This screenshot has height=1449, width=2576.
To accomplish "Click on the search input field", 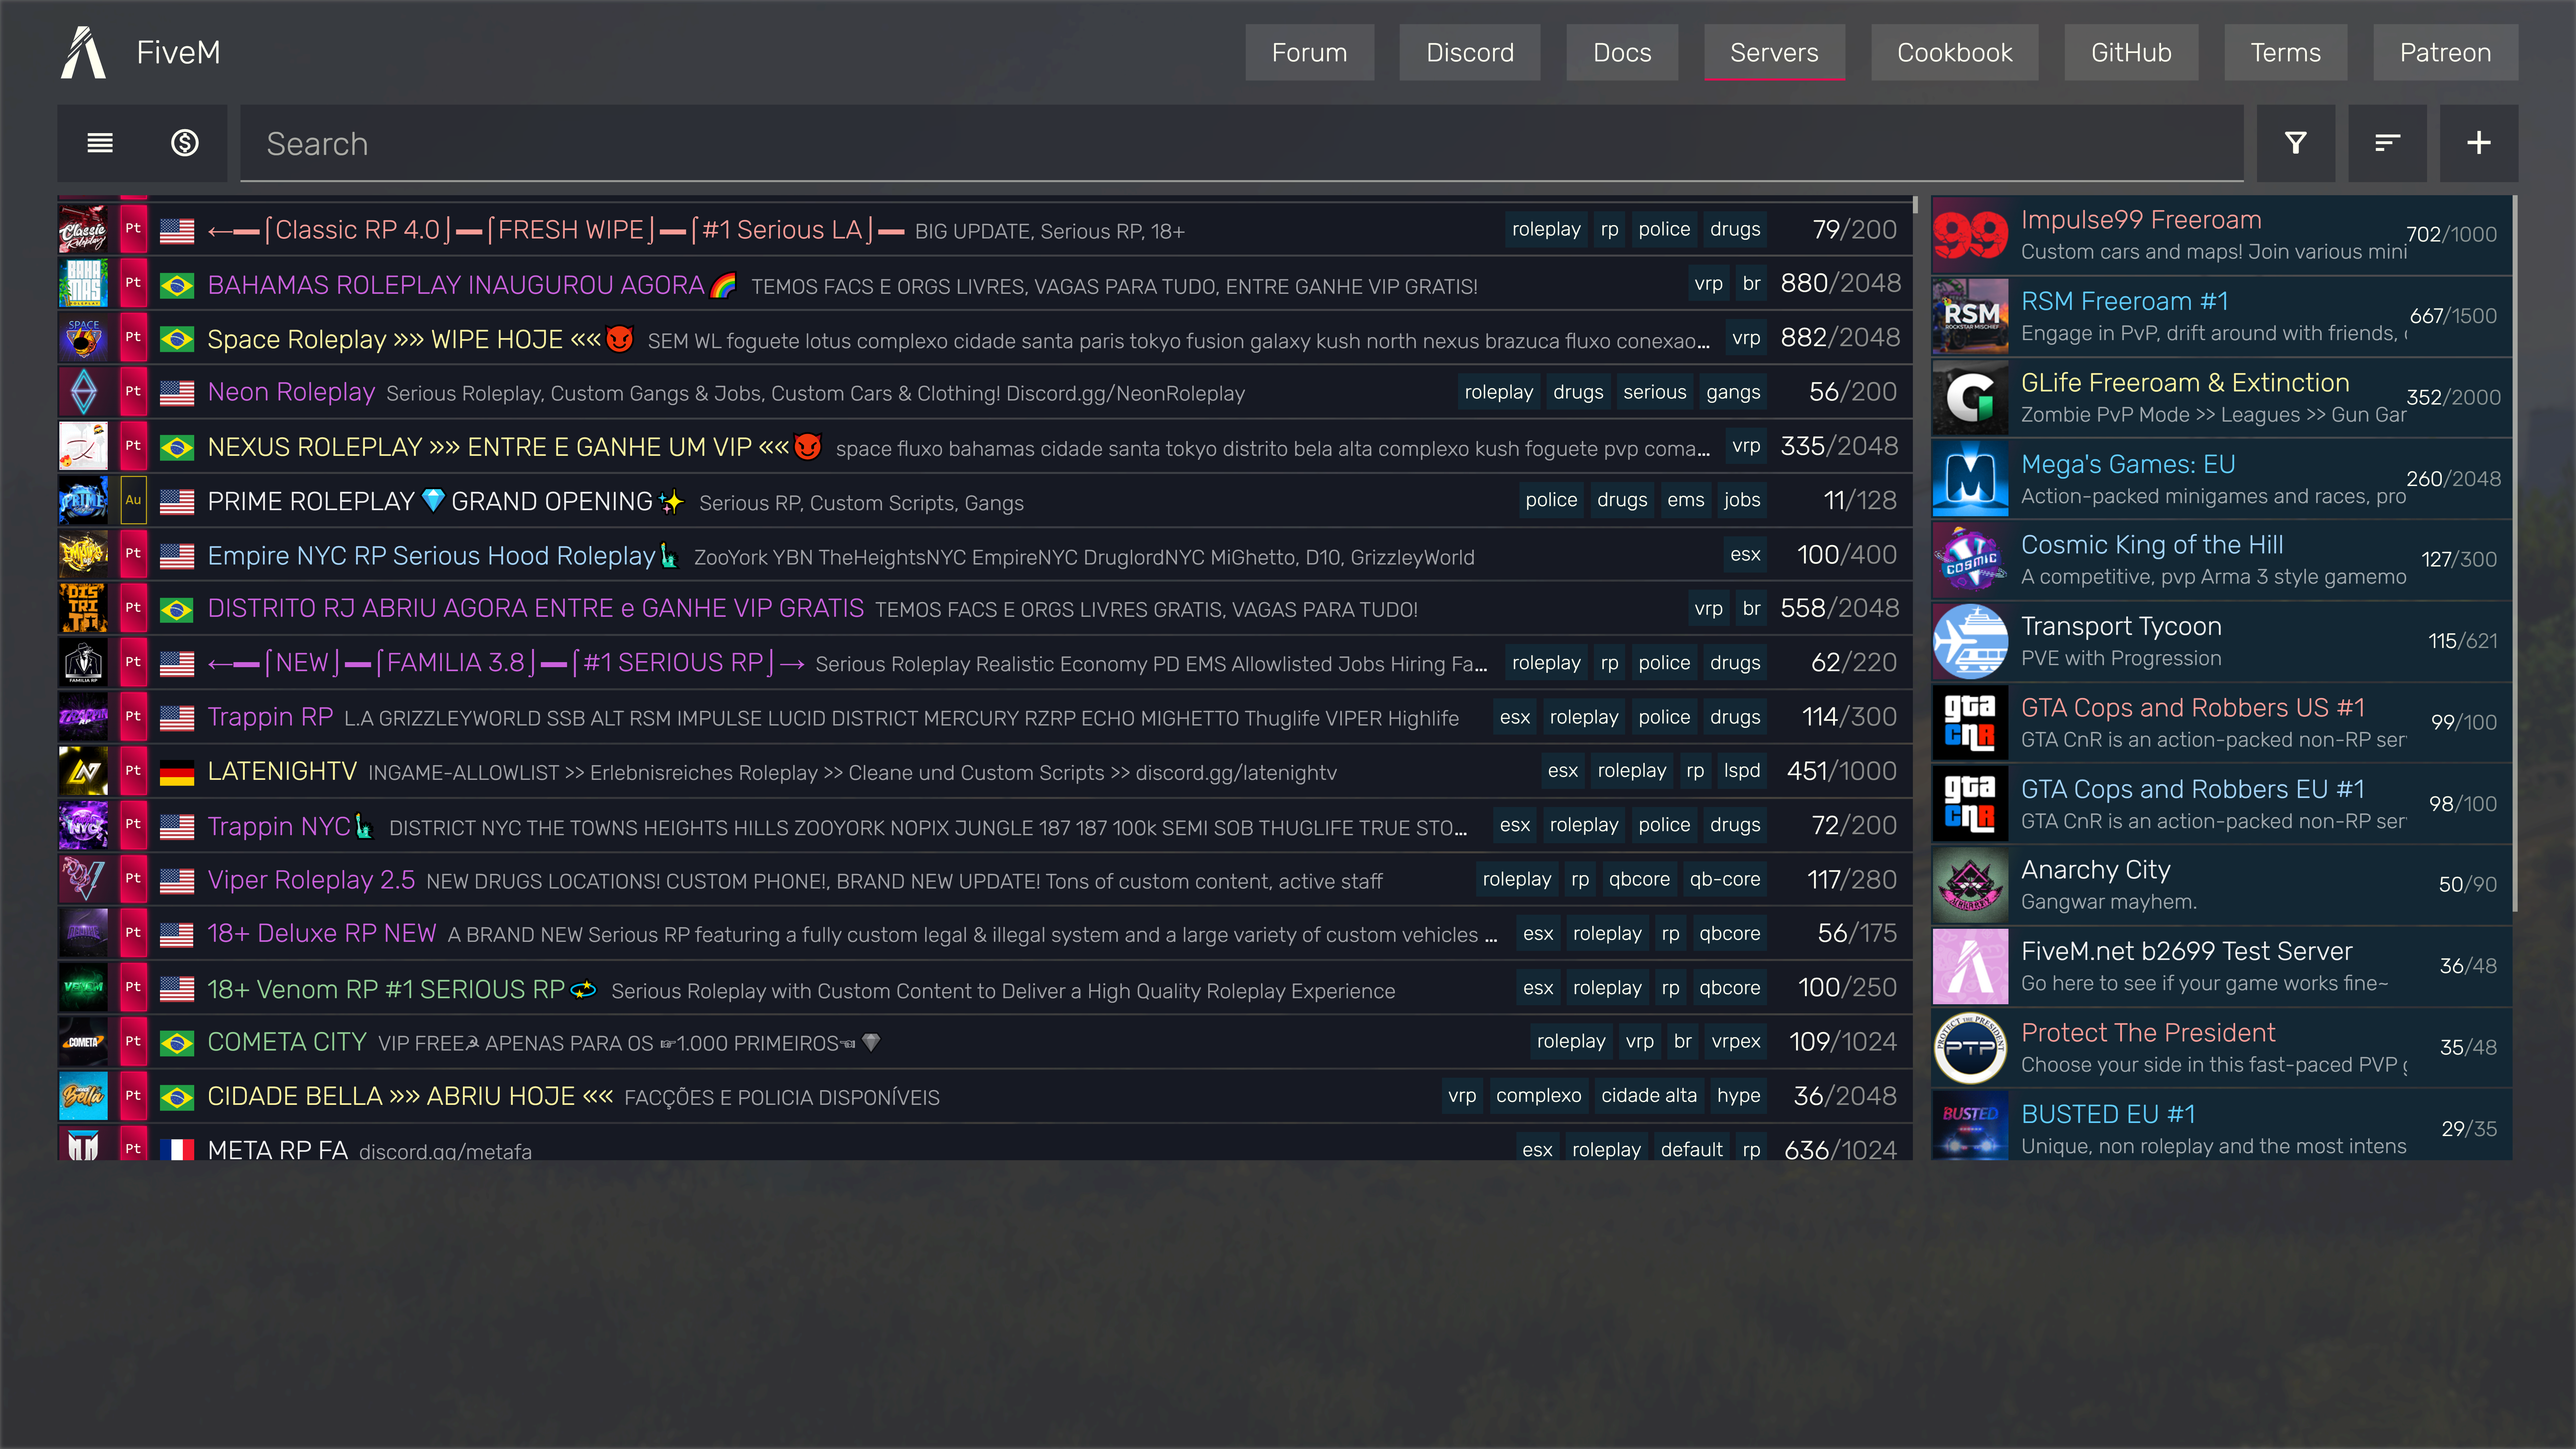I will (1245, 143).
